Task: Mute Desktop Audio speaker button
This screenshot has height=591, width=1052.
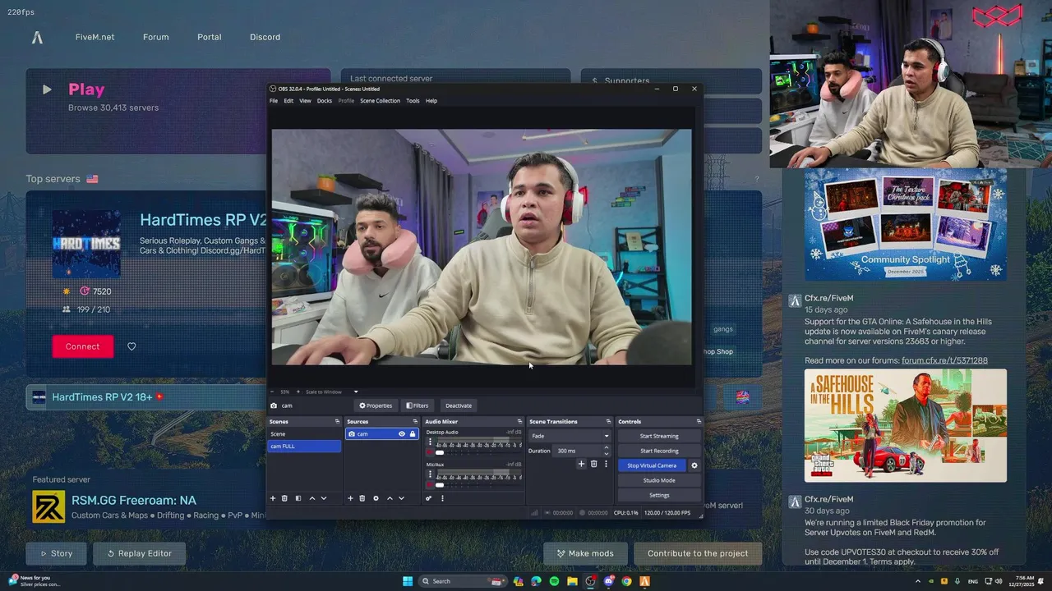Action: pyautogui.click(x=429, y=452)
